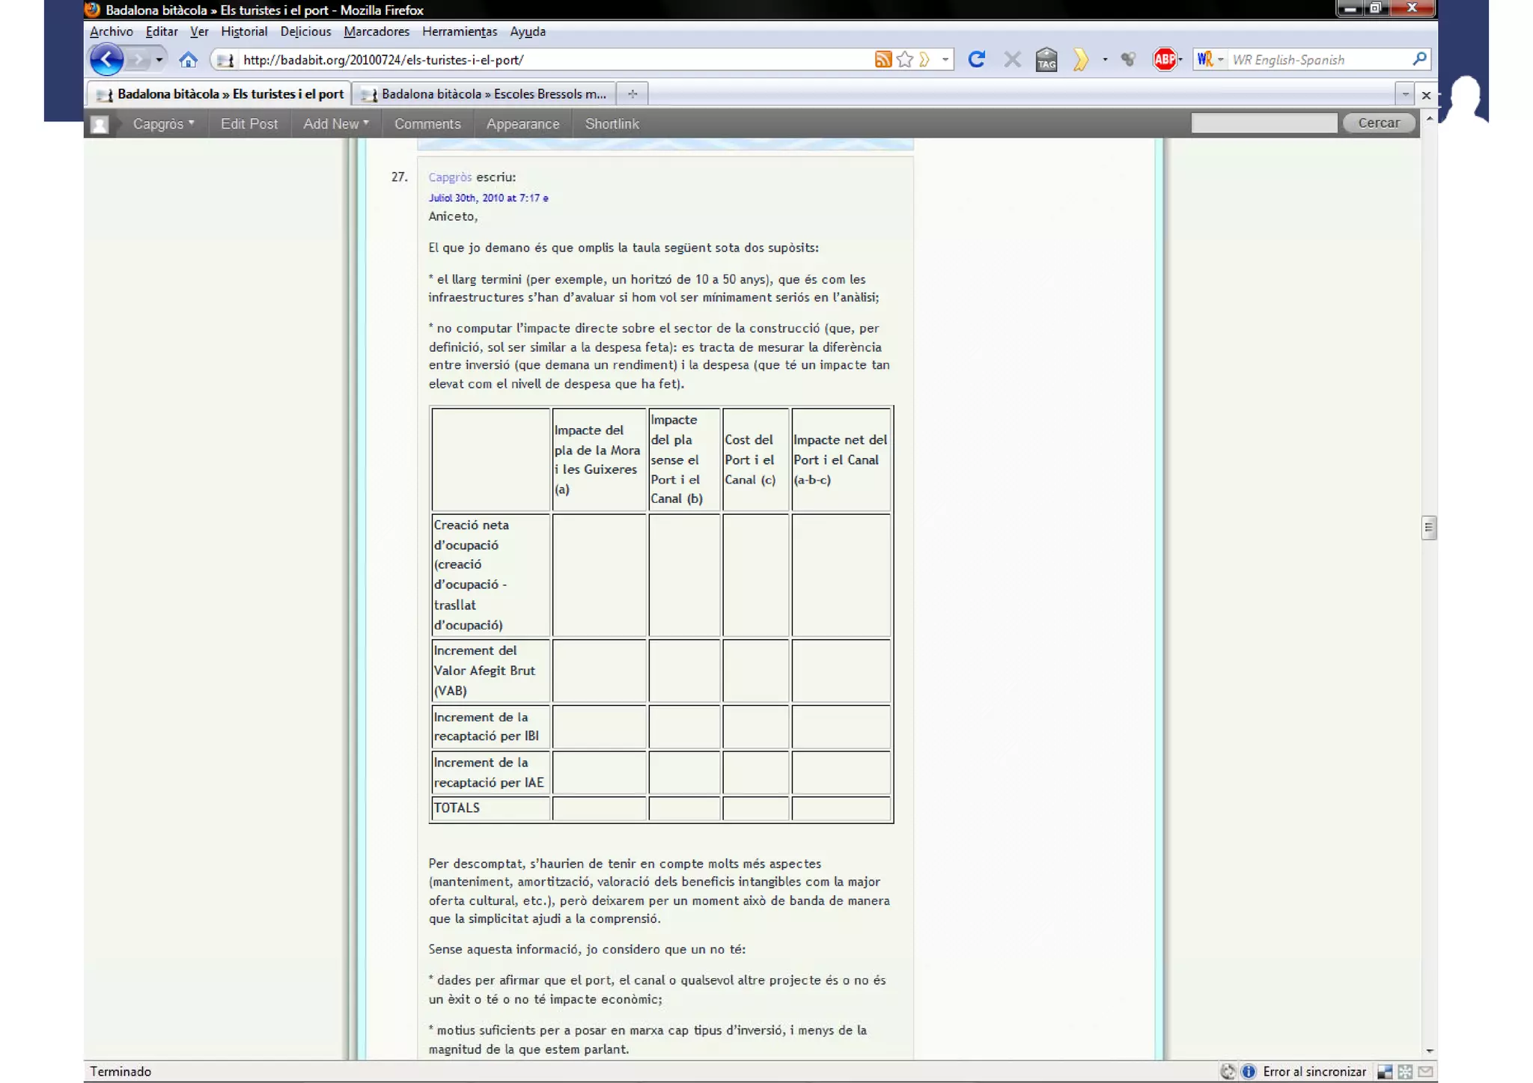Open the URL bar history dropdown
Viewport: 1533px width, 1083px height.
coord(945,60)
